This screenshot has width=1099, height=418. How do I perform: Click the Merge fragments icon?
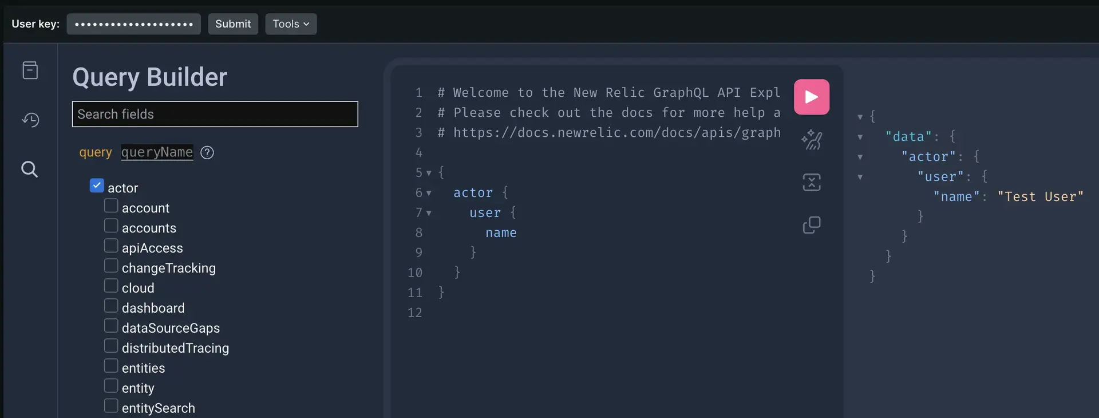click(811, 182)
